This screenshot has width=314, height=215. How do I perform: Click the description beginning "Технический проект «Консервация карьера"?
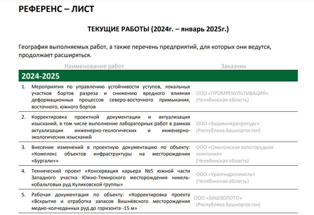111,178
